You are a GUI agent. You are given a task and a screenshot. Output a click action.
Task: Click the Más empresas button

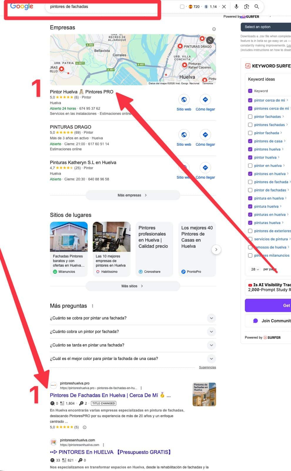click(x=133, y=195)
